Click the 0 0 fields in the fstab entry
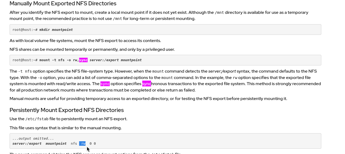This screenshot has height=154, width=345. tap(93, 144)
